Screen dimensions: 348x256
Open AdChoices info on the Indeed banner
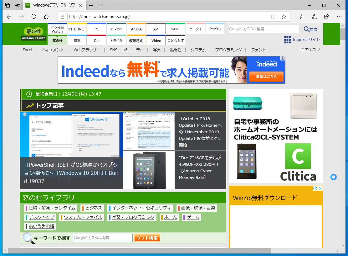(283, 58)
